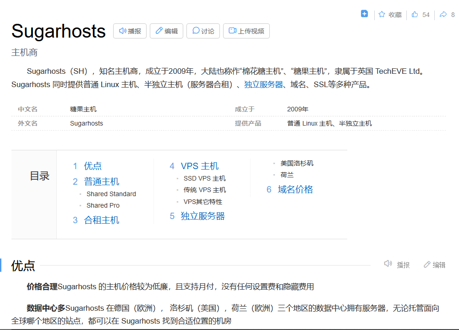The height and width of the screenshot is (330, 459).
Task: Jump to VPS 主机 in the contents
Action: [200, 166]
